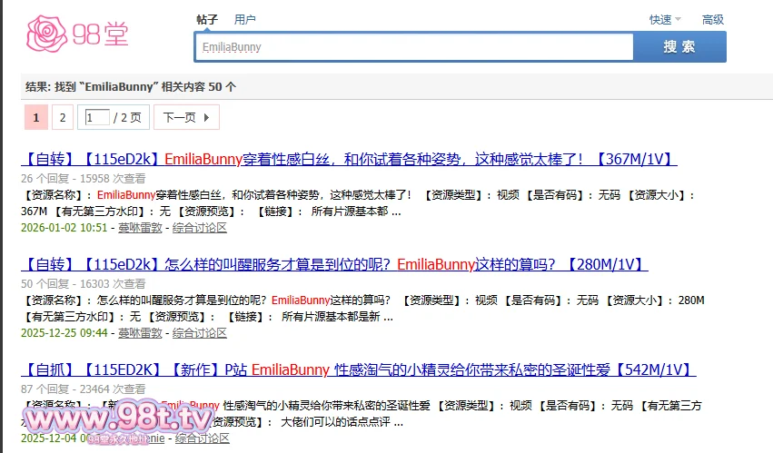
Task: Click 下一页 next page arrow button
Action: [x=185, y=117]
